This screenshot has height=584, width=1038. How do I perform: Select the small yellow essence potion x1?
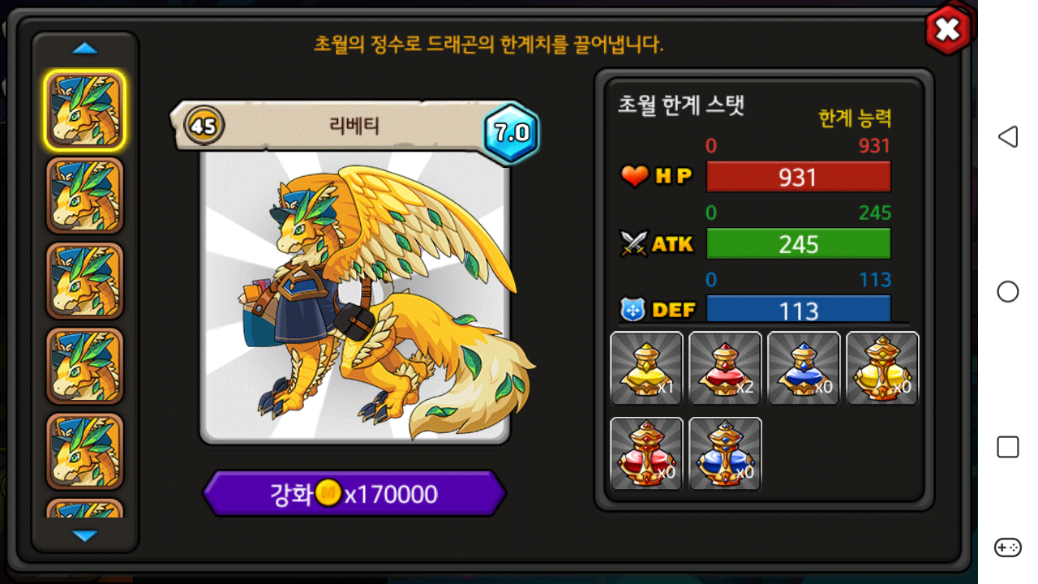click(646, 368)
